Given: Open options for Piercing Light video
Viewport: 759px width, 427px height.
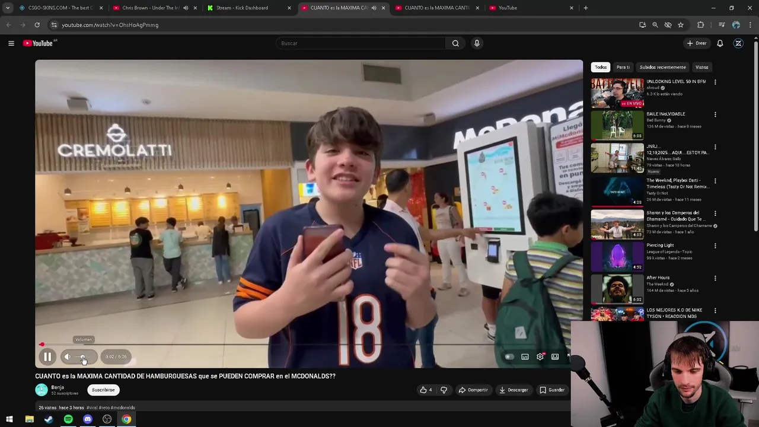Looking at the screenshot, I should click(715, 246).
